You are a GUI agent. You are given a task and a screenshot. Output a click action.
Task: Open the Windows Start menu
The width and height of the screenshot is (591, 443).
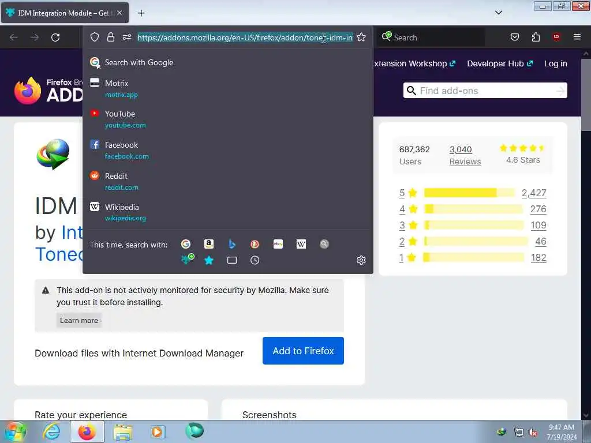pyautogui.click(x=14, y=431)
